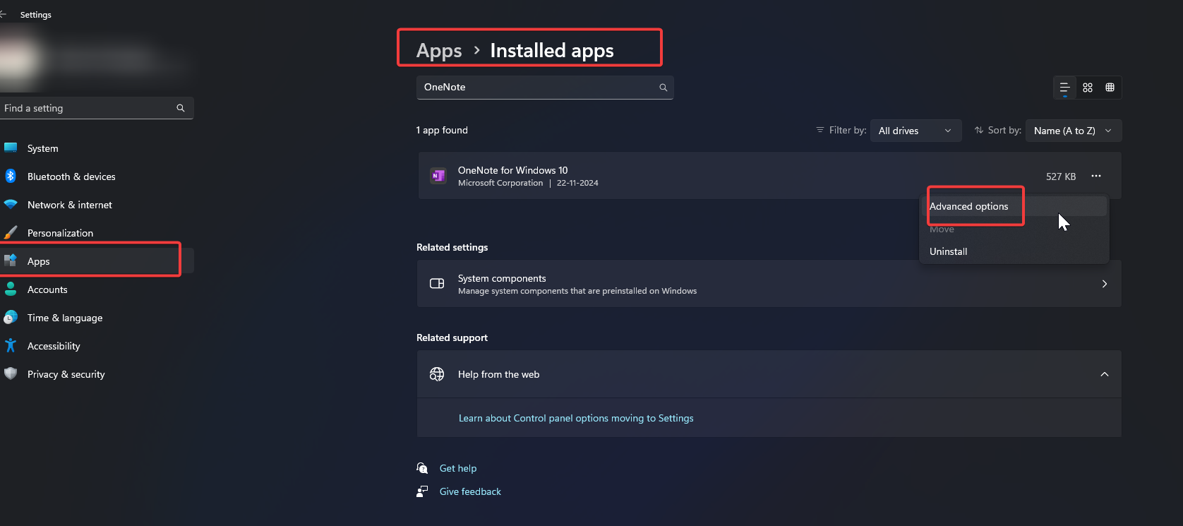
Task: Click the Accessibility figure icon
Action: pyautogui.click(x=11, y=345)
